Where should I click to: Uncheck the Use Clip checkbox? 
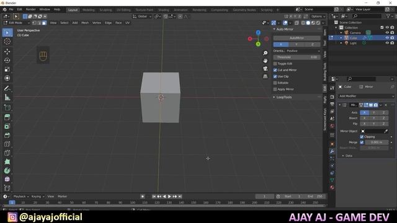(275, 76)
